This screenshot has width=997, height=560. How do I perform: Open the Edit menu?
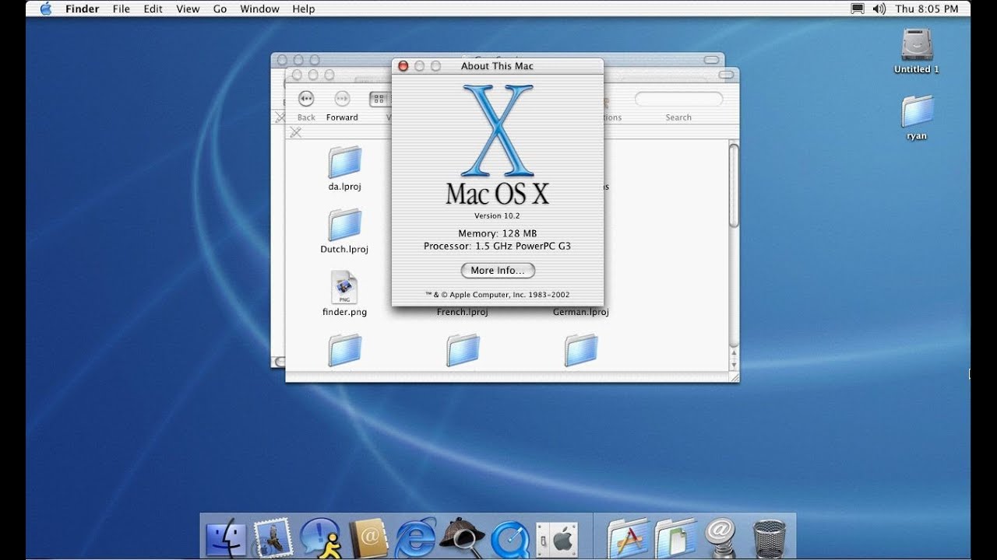click(x=153, y=9)
